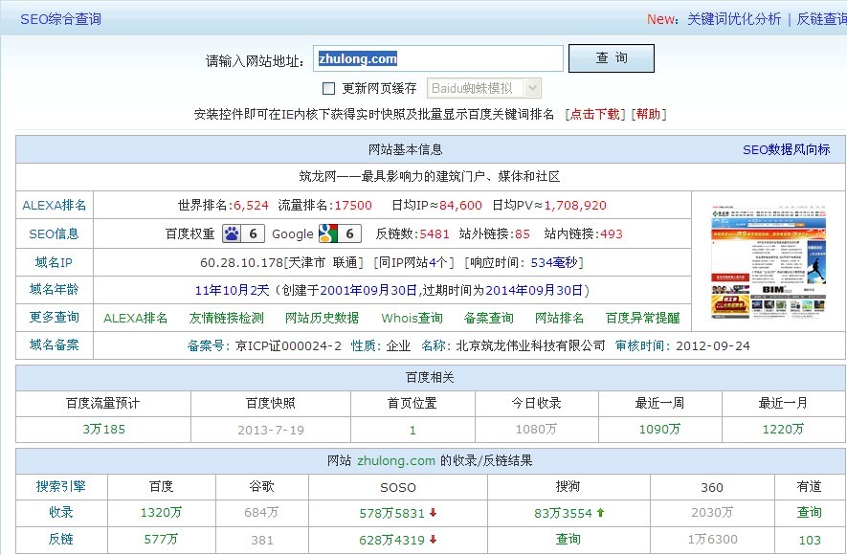Focus the website address input field
Image resolution: width=847 pixels, height=555 pixels.
point(438,58)
